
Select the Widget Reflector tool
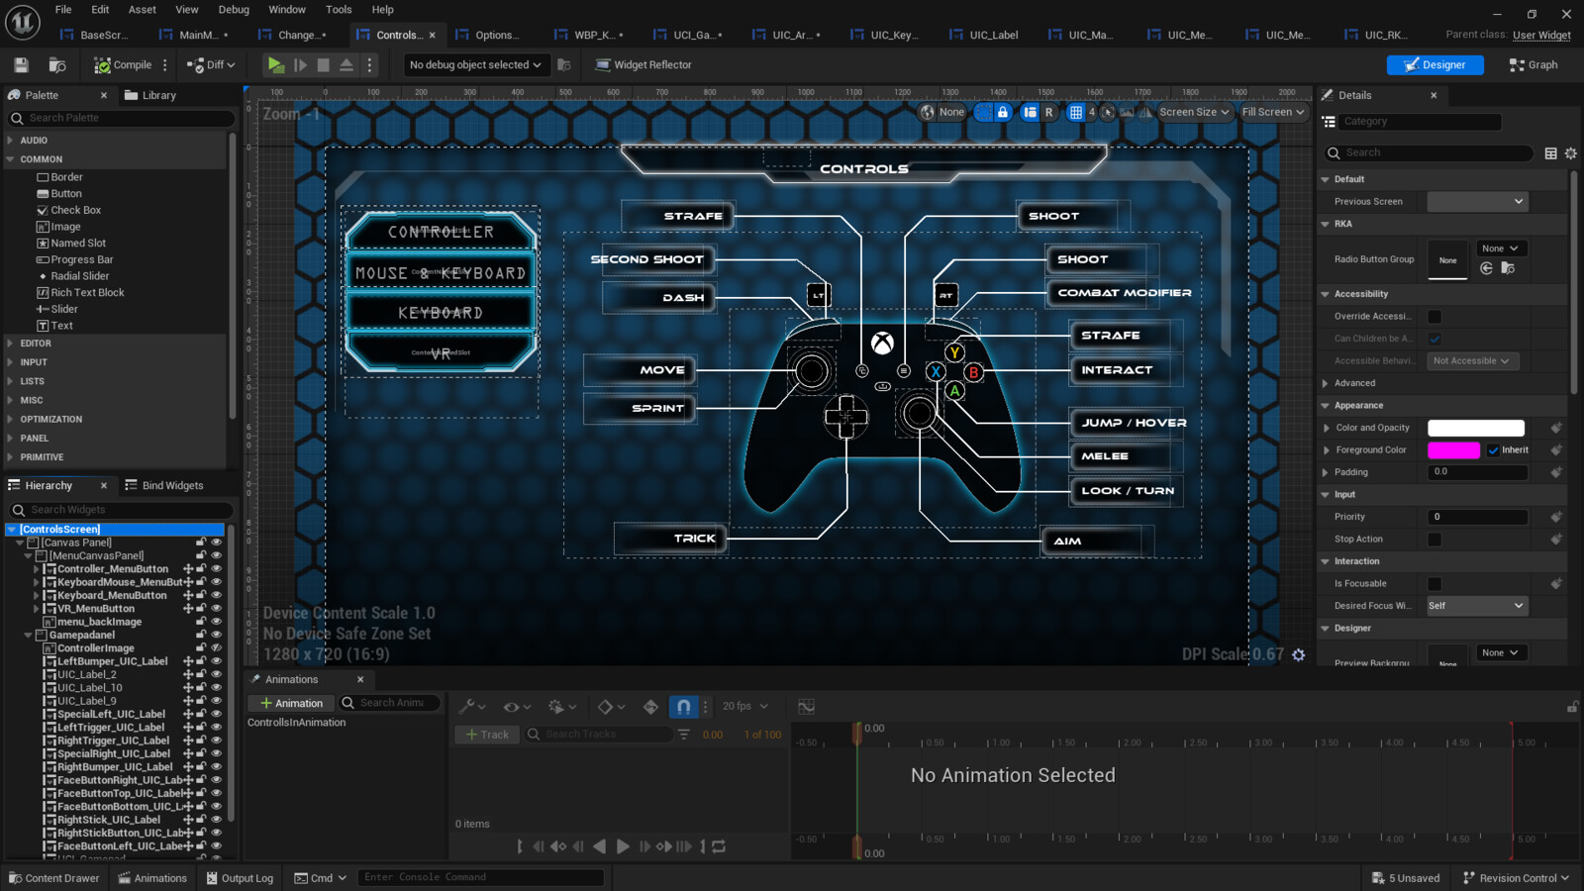(642, 64)
